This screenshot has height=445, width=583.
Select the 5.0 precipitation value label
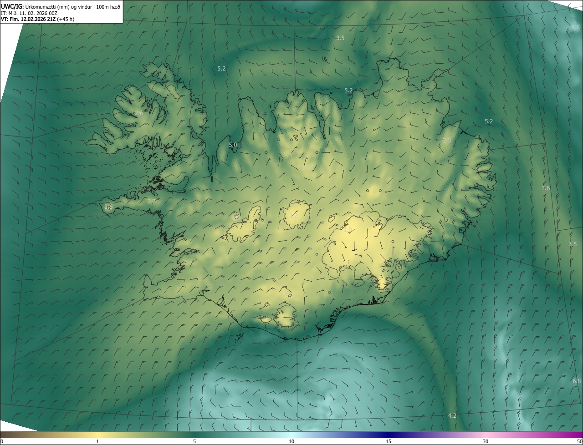(x=233, y=145)
